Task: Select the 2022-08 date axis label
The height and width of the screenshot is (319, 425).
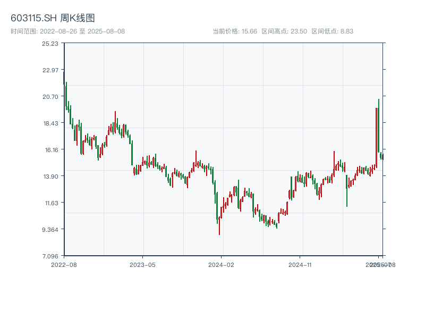Action: tap(64, 264)
